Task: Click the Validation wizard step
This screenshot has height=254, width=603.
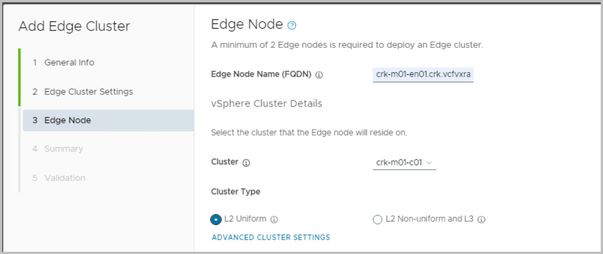Action: pyautogui.click(x=64, y=178)
